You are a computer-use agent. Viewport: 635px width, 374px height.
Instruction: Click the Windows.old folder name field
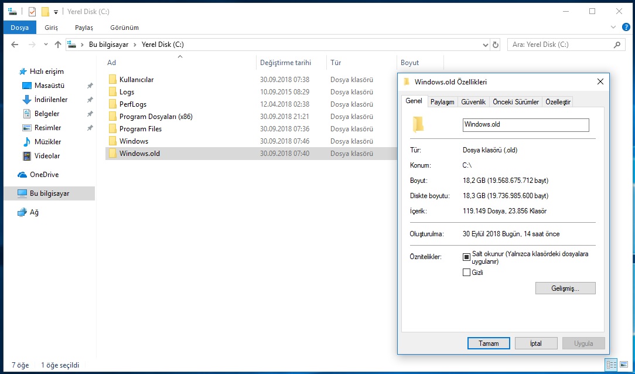525,125
